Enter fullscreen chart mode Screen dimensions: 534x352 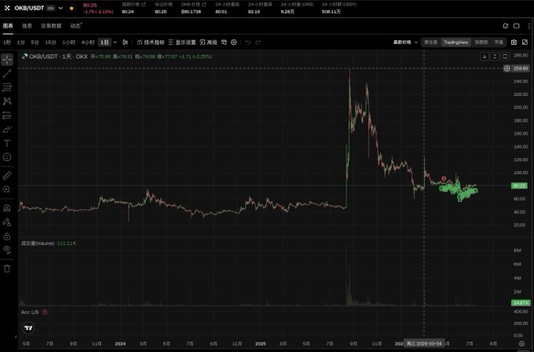click(x=525, y=42)
